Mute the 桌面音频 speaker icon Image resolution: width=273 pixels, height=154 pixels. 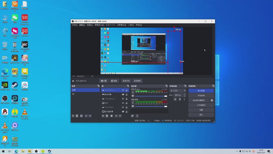133,106
